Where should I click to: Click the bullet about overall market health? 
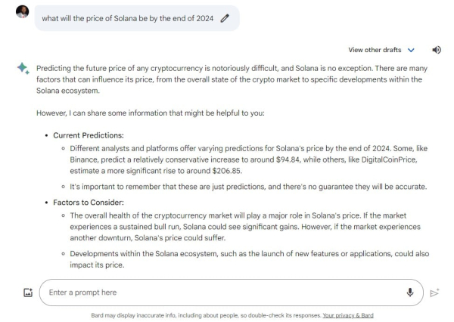click(244, 228)
